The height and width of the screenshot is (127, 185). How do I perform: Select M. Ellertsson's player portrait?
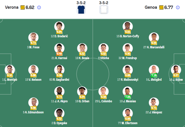(128, 113)
